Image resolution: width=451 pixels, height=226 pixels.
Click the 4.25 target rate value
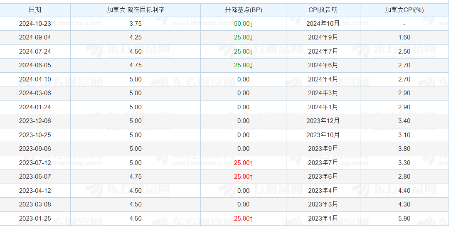136,38
